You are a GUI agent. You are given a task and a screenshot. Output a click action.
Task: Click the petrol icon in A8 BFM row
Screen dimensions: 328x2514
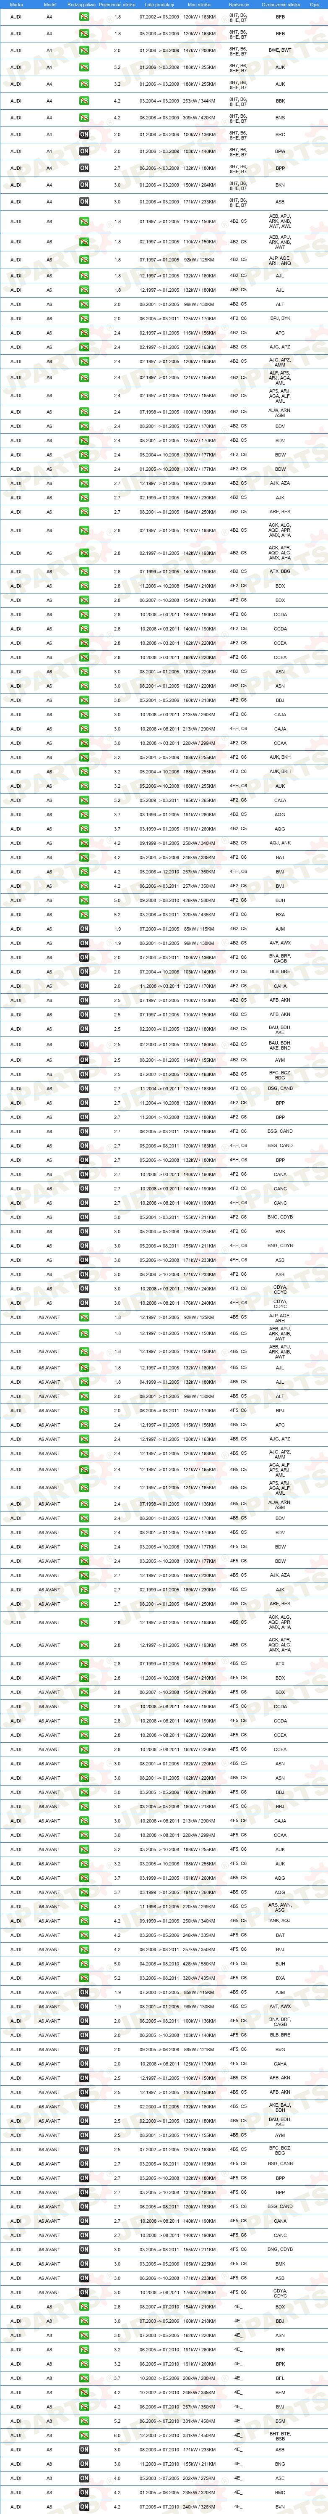click(x=85, y=2393)
